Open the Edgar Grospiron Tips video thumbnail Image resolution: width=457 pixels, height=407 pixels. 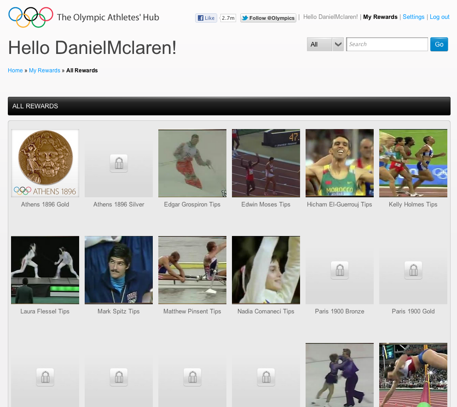pos(192,163)
